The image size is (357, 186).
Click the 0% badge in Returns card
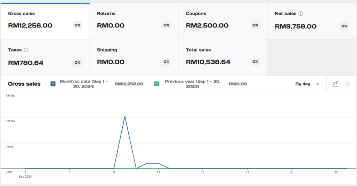coord(166,25)
